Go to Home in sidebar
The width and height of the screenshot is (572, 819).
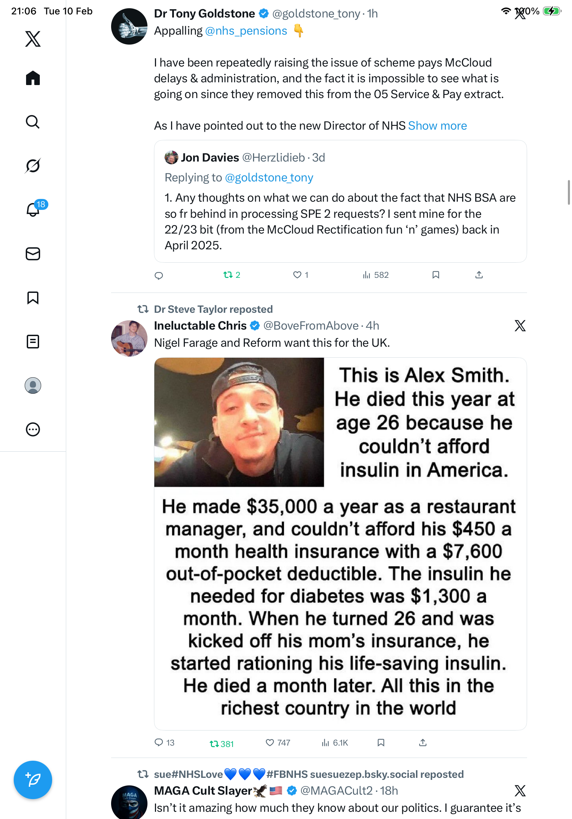pos(33,78)
